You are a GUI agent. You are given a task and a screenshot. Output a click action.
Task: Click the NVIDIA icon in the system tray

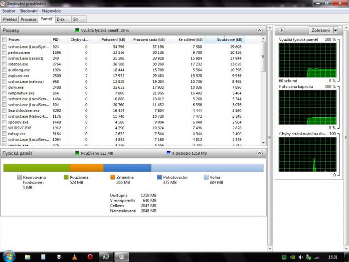coord(293,257)
